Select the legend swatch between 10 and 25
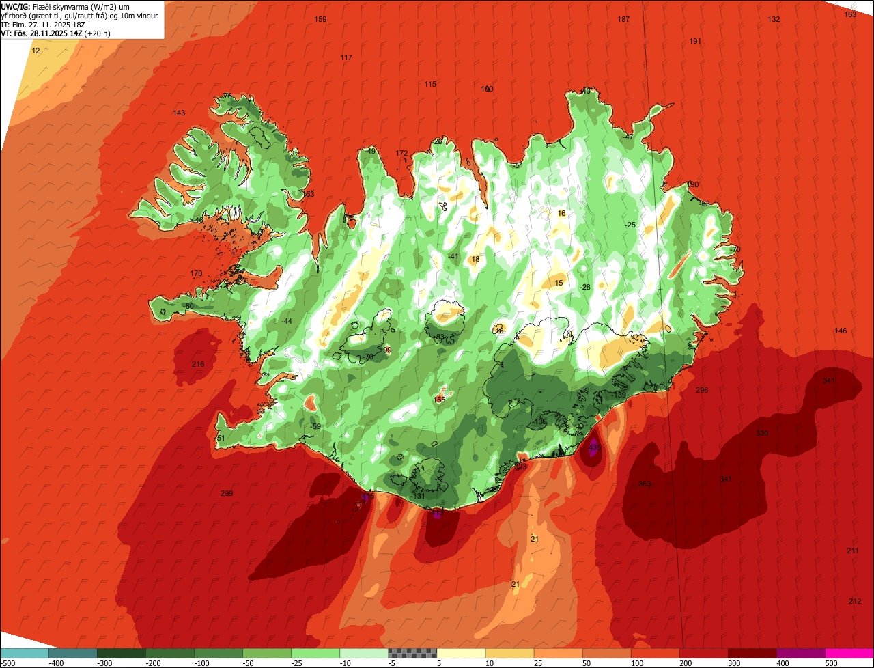The width and height of the screenshot is (874, 668). (x=509, y=653)
